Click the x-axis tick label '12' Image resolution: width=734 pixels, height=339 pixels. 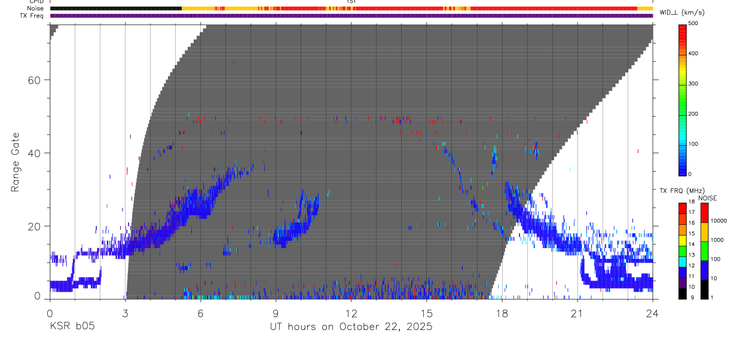point(351,313)
